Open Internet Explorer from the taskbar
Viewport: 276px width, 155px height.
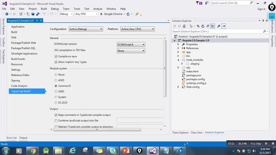(72, 151)
